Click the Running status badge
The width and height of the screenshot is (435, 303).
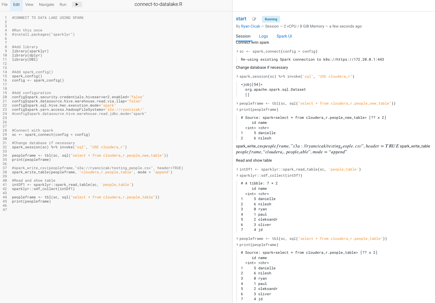271,19
